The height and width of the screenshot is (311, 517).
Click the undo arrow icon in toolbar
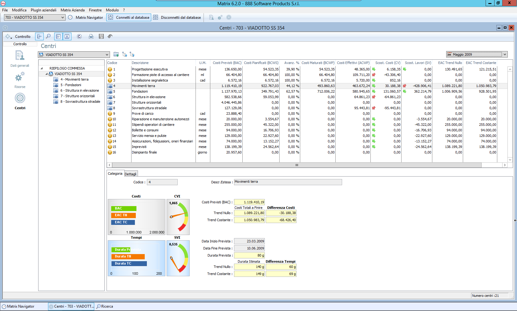click(x=110, y=36)
